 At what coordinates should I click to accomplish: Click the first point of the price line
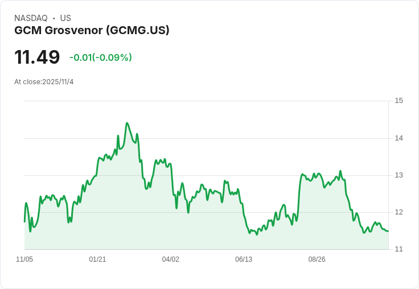click(x=24, y=221)
